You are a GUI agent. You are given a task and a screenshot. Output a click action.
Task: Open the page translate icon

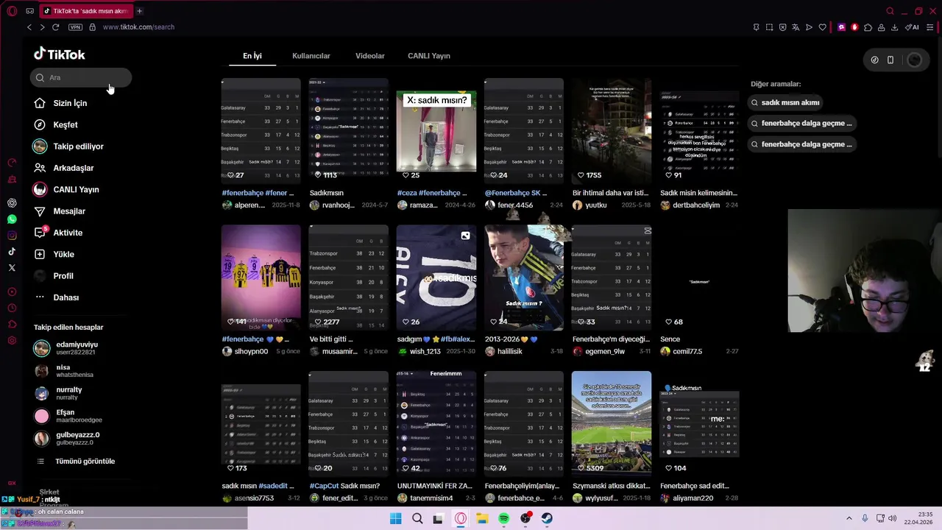796,27
